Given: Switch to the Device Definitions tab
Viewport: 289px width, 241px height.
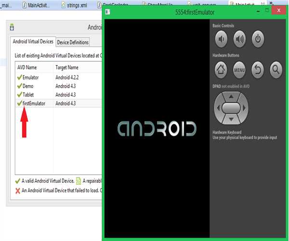Looking at the screenshot, I should [x=73, y=42].
